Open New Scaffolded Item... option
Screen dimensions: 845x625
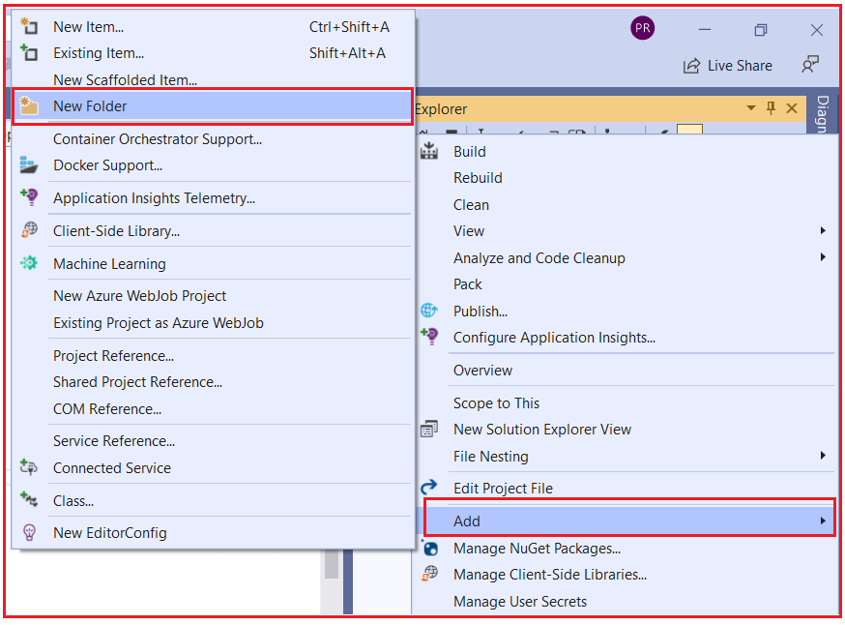(214, 79)
